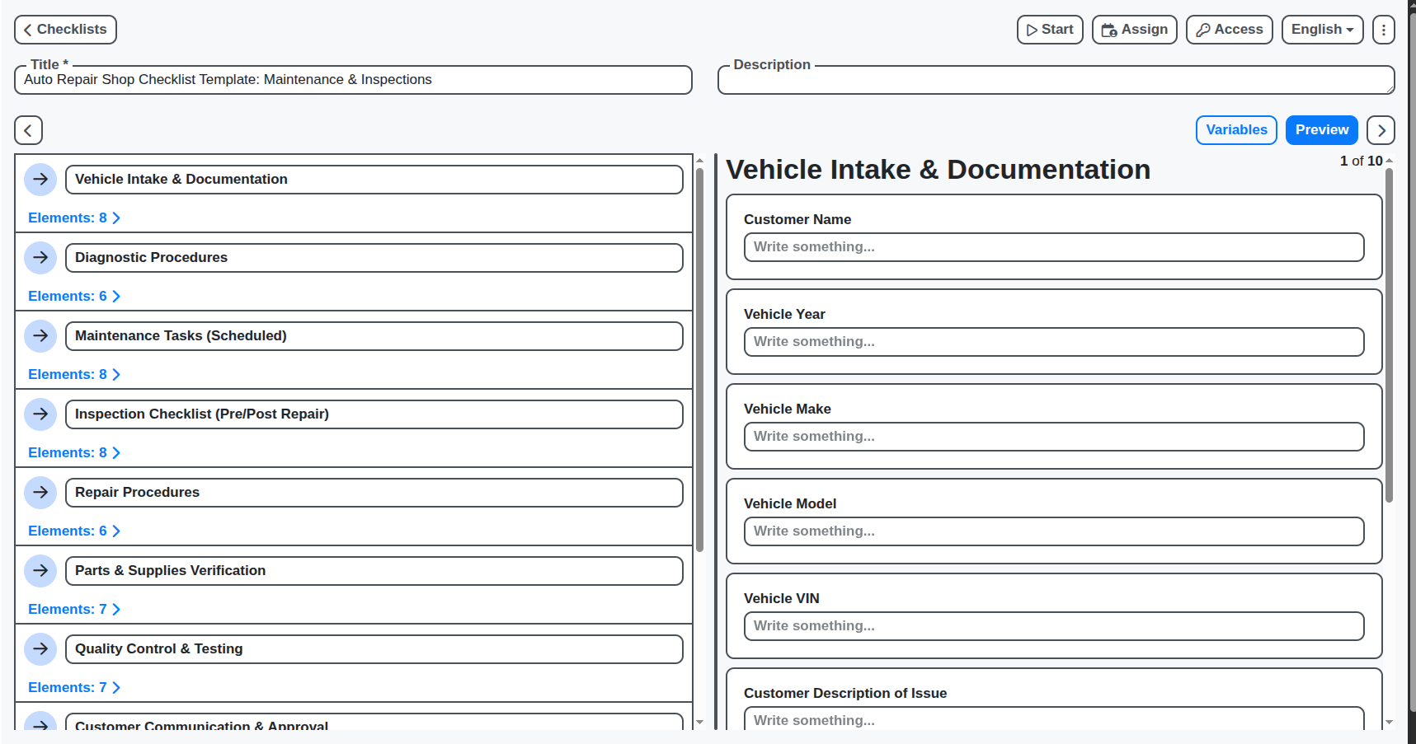Click the Customer Name input field
This screenshot has height=744, width=1416.
click(x=1054, y=247)
